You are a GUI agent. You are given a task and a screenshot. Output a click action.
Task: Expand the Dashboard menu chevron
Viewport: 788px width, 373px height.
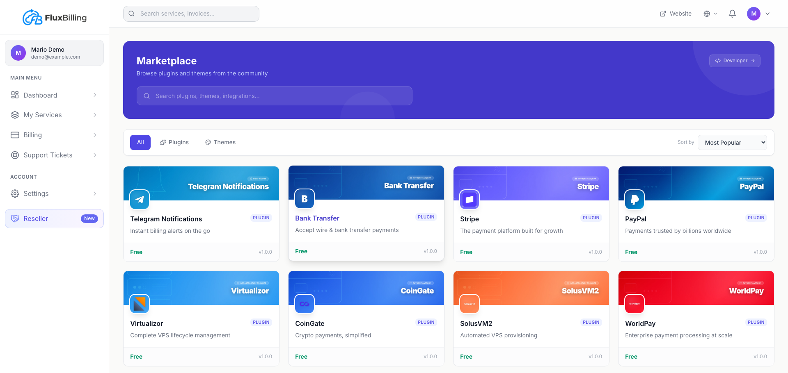[95, 95]
